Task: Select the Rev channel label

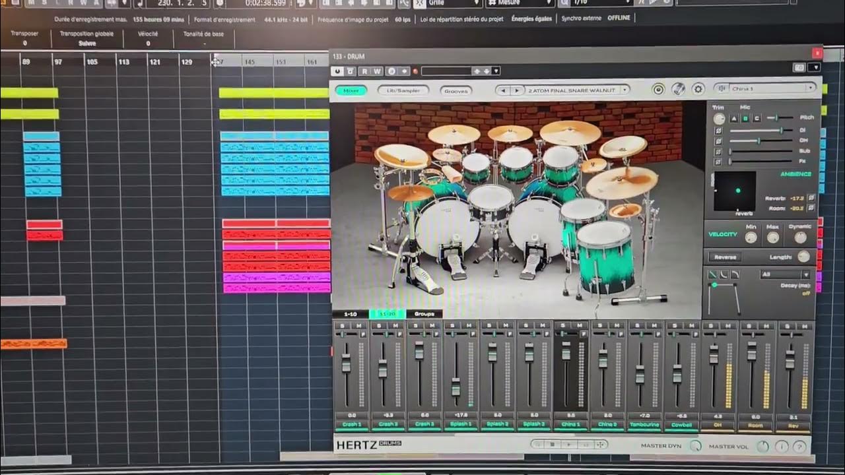Action: (x=793, y=426)
